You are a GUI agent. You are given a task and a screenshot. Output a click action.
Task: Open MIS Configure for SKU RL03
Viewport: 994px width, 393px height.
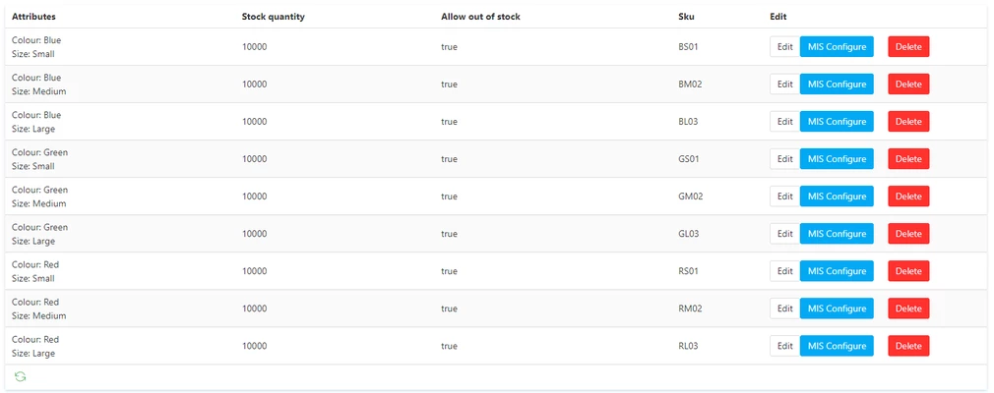pos(837,346)
